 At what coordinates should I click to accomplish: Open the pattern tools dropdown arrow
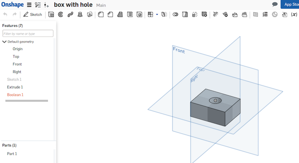pos(157,14)
